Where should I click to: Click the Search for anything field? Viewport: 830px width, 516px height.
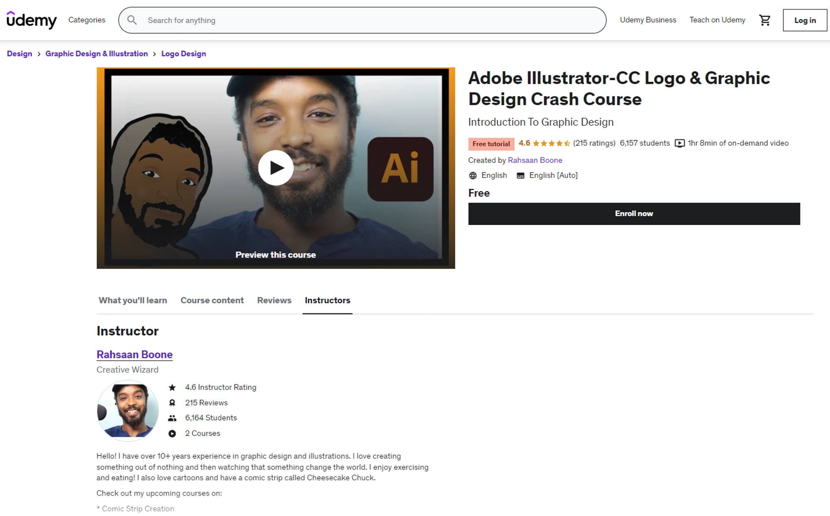tap(361, 20)
